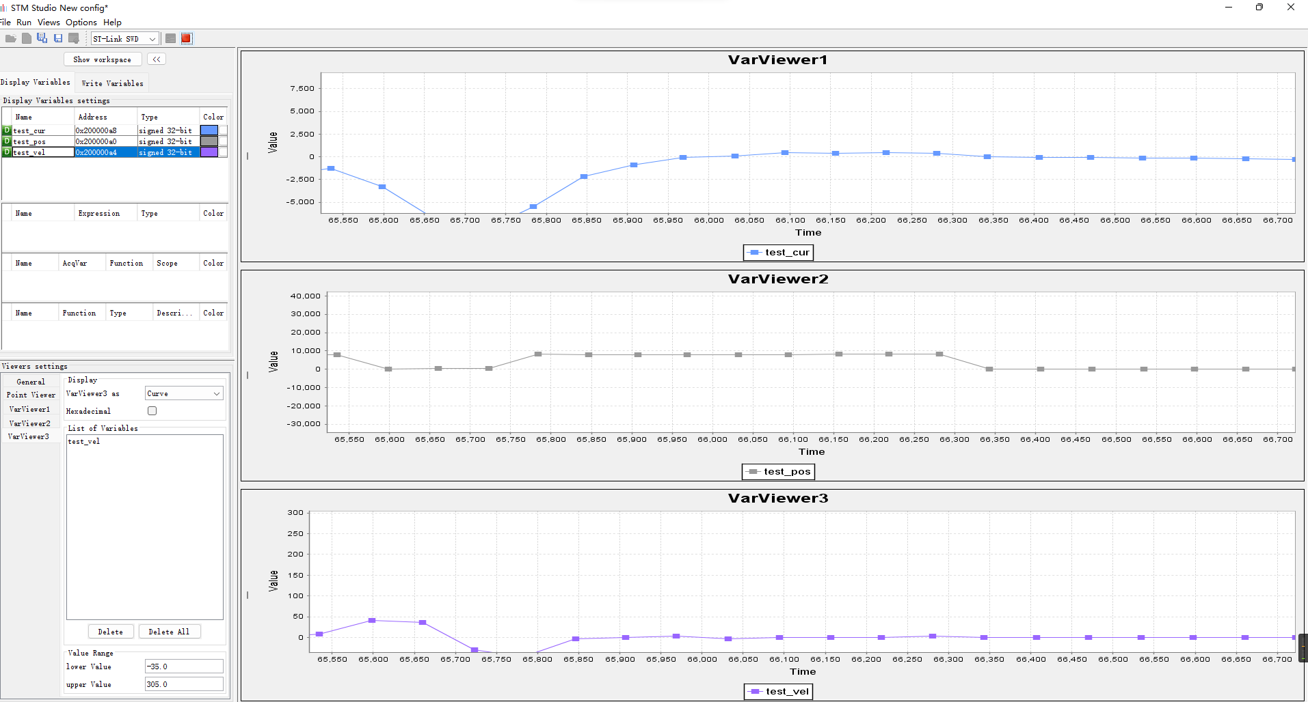Click the import settings toolbar icon
This screenshot has height=702, width=1308.
point(73,39)
